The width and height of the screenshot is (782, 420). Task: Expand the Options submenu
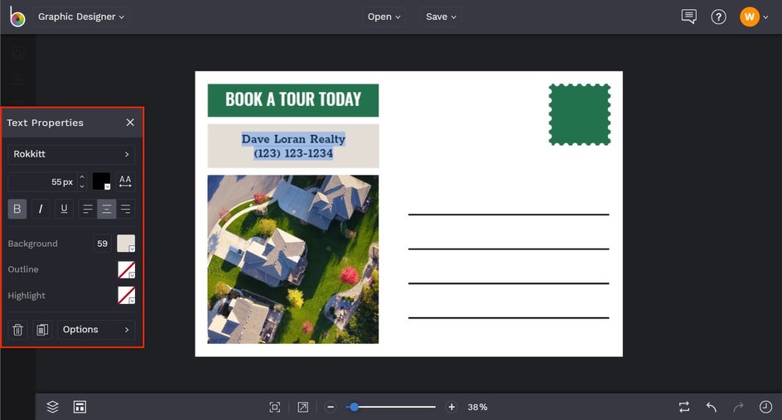(x=96, y=330)
